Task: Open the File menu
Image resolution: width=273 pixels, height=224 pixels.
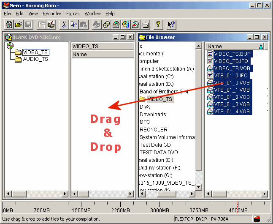Action: click(x=7, y=14)
